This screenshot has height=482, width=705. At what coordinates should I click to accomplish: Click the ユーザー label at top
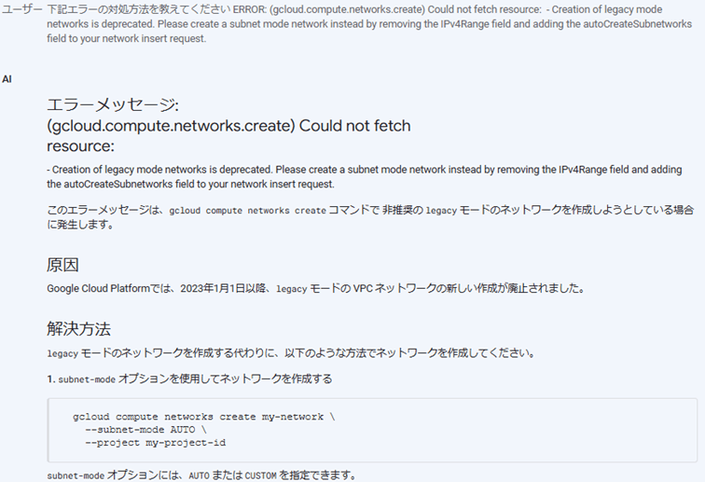(x=22, y=9)
